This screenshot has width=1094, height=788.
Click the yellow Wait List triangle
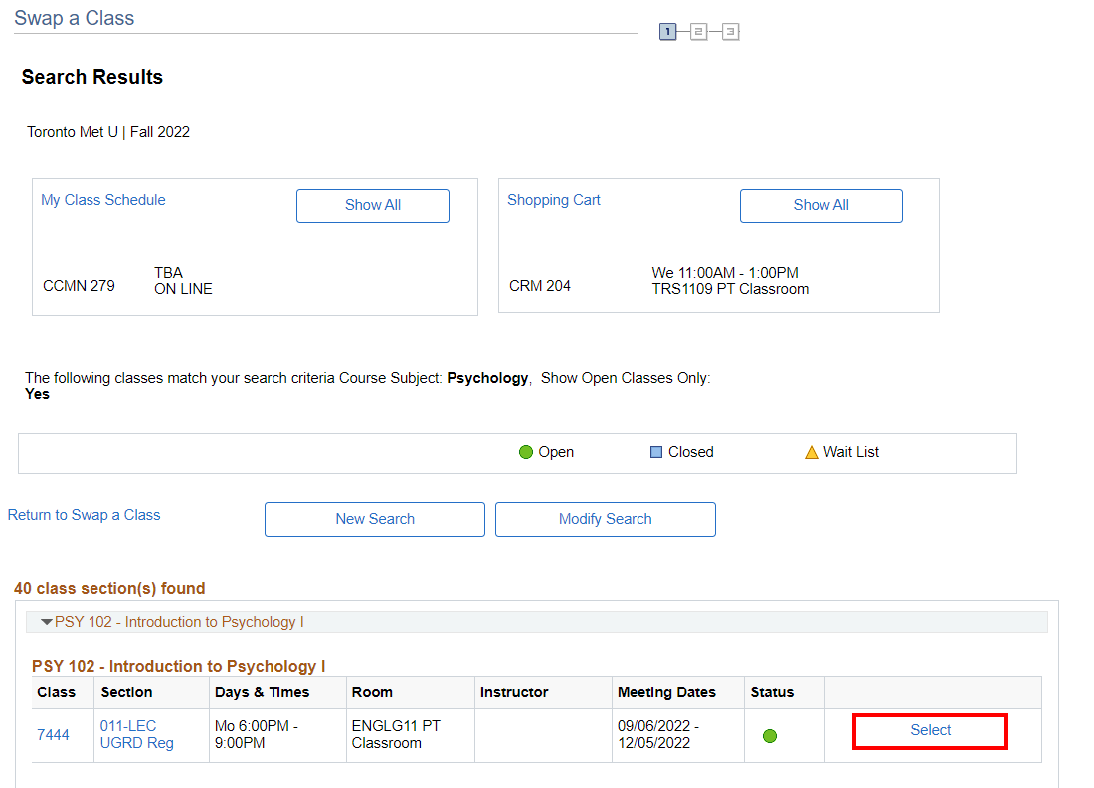point(812,452)
